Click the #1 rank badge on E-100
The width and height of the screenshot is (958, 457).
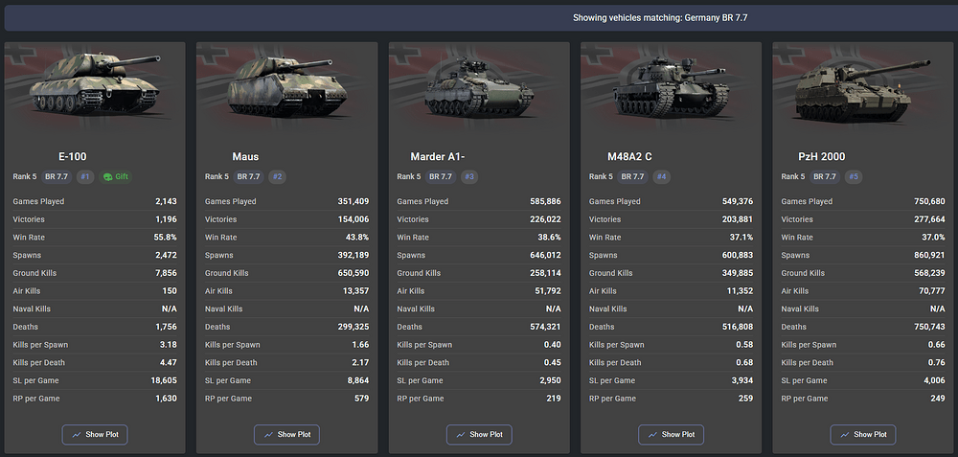(x=85, y=176)
